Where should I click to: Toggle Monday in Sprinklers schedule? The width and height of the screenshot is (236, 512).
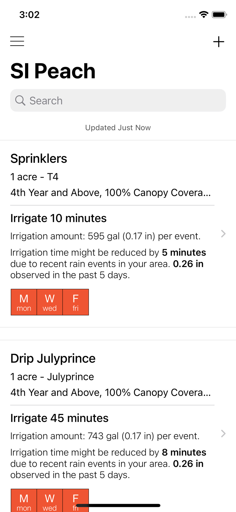pyautogui.click(x=24, y=302)
